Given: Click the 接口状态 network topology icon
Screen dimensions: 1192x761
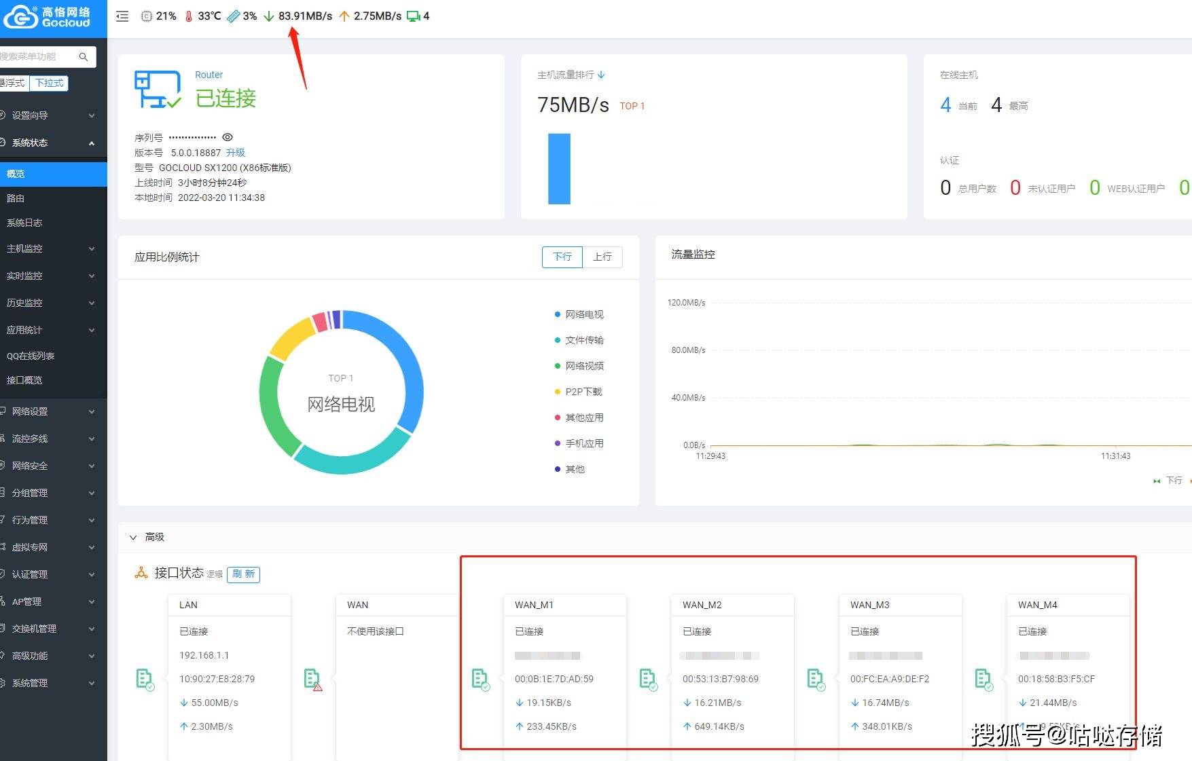Looking at the screenshot, I should (x=141, y=573).
